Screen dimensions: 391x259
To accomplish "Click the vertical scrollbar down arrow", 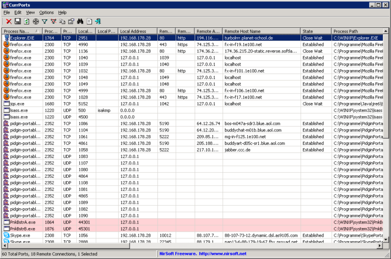I will [386, 240].
